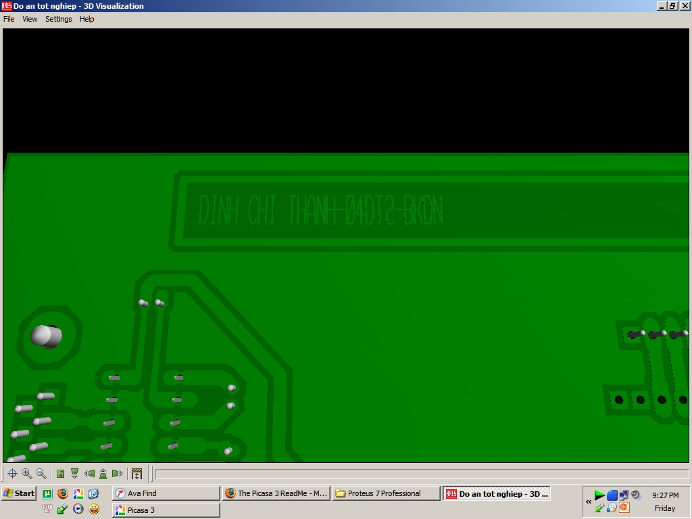Launch Firefox from quick launch
Image resolution: width=692 pixels, height=519 pixels.
(x=63, y=493)
